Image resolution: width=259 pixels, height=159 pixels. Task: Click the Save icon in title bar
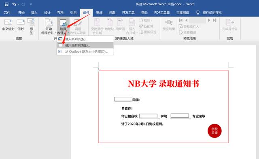pyautogui.click(x=6, y=4)
